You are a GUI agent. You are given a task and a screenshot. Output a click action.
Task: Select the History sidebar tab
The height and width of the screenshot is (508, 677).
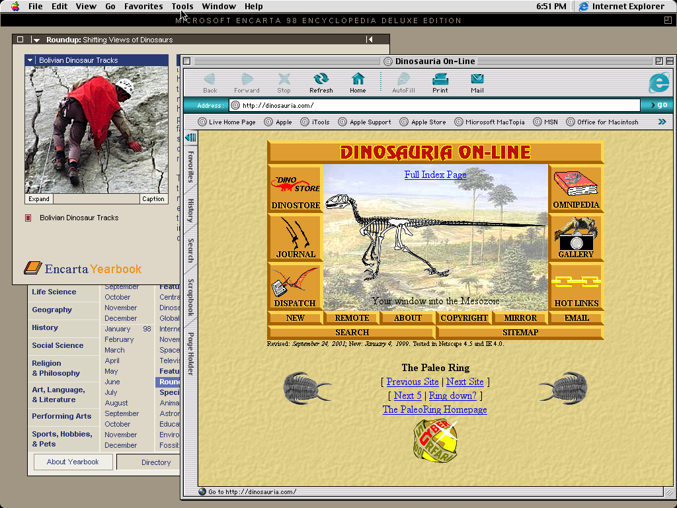[x=190, y=210]
